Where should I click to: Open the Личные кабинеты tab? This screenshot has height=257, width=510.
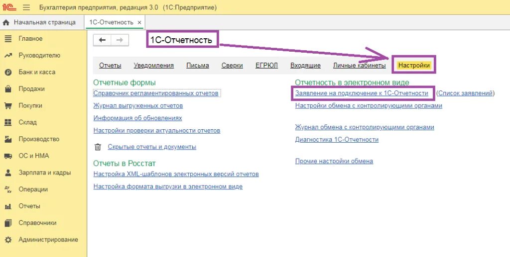(360, 66)
